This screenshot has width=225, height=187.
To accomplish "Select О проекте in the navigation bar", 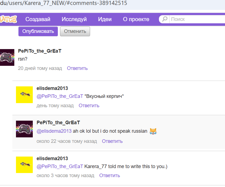I will point(136,19).
